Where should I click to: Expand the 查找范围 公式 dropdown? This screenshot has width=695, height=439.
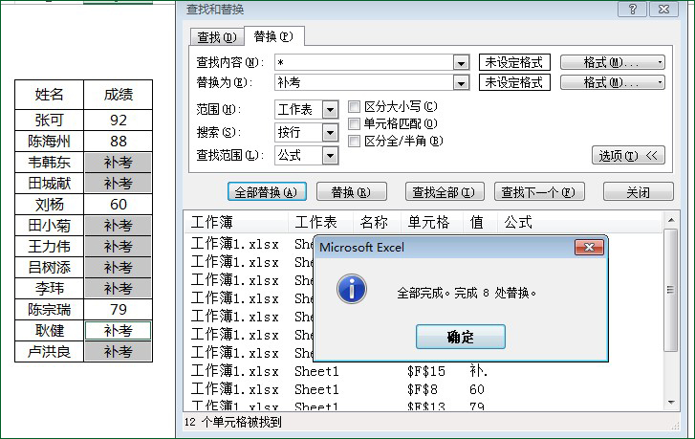pyautogui.click(x=330, y=156)
